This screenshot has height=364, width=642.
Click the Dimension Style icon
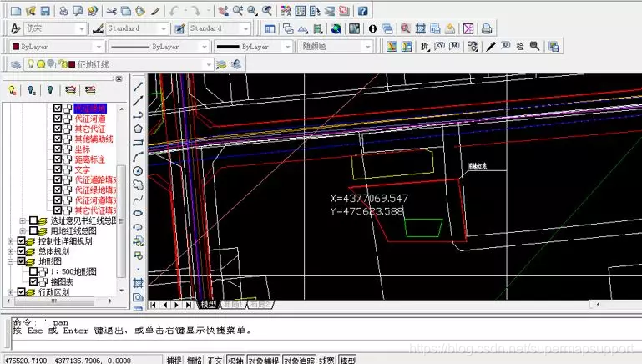98,28
